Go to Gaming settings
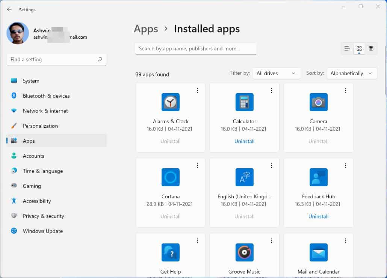Viewport: 387px width, 278px height. [x=32, y=186]
